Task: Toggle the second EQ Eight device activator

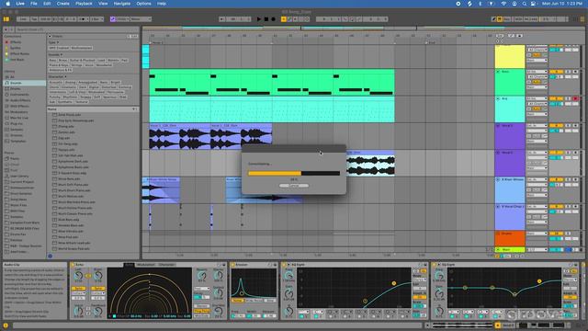Action: pyautogui.click(x=435, y=265)
